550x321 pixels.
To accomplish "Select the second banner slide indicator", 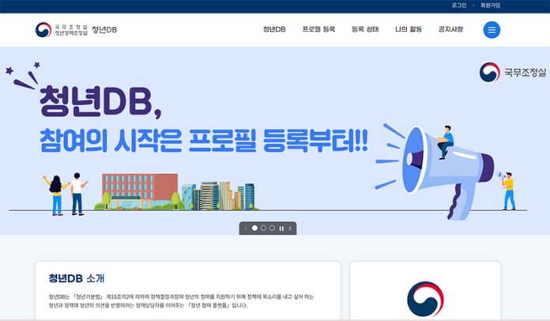I will pyautogui.click(x=263, y=228).
